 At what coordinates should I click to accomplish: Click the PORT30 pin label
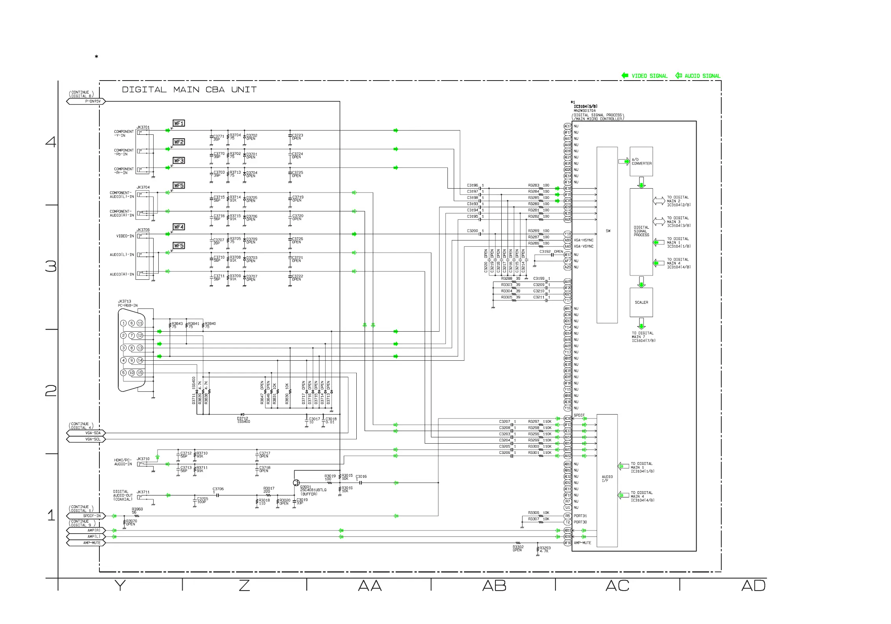[x=580, y=522]
